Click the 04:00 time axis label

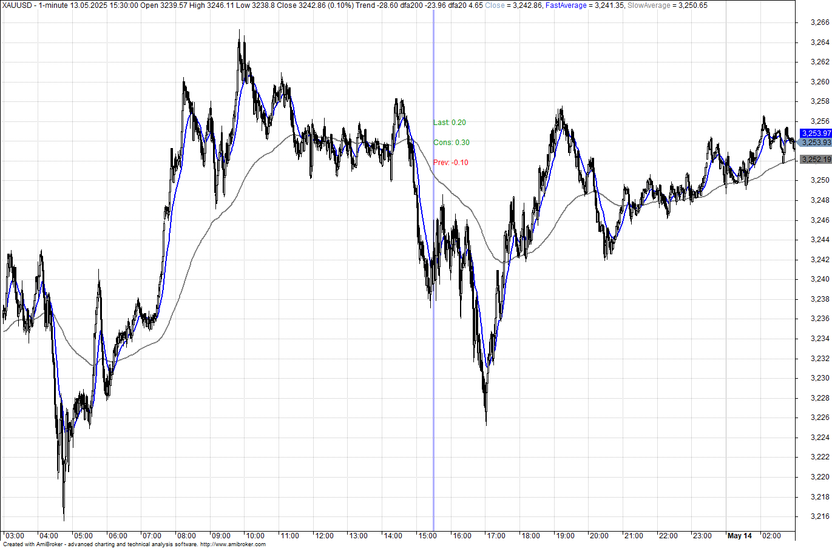click(x=49, y=536)
